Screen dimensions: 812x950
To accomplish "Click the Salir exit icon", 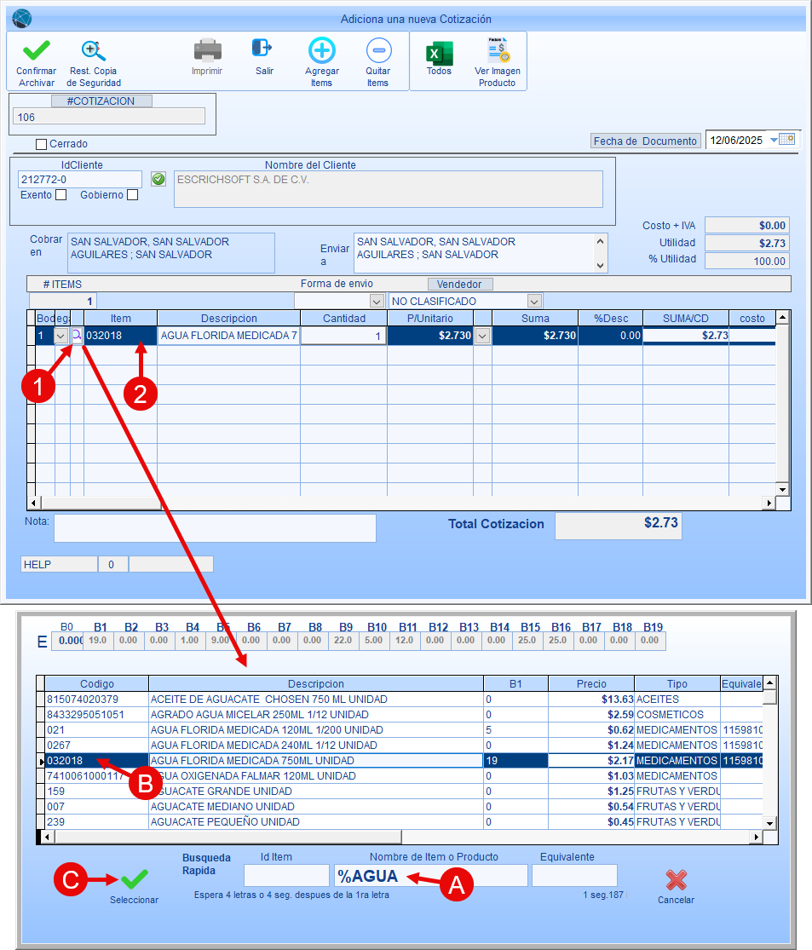I will pos(262,48).
